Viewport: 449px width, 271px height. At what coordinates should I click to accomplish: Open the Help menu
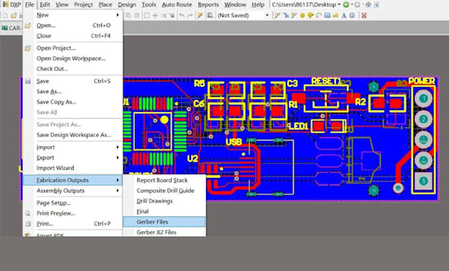tap(258, 5)
